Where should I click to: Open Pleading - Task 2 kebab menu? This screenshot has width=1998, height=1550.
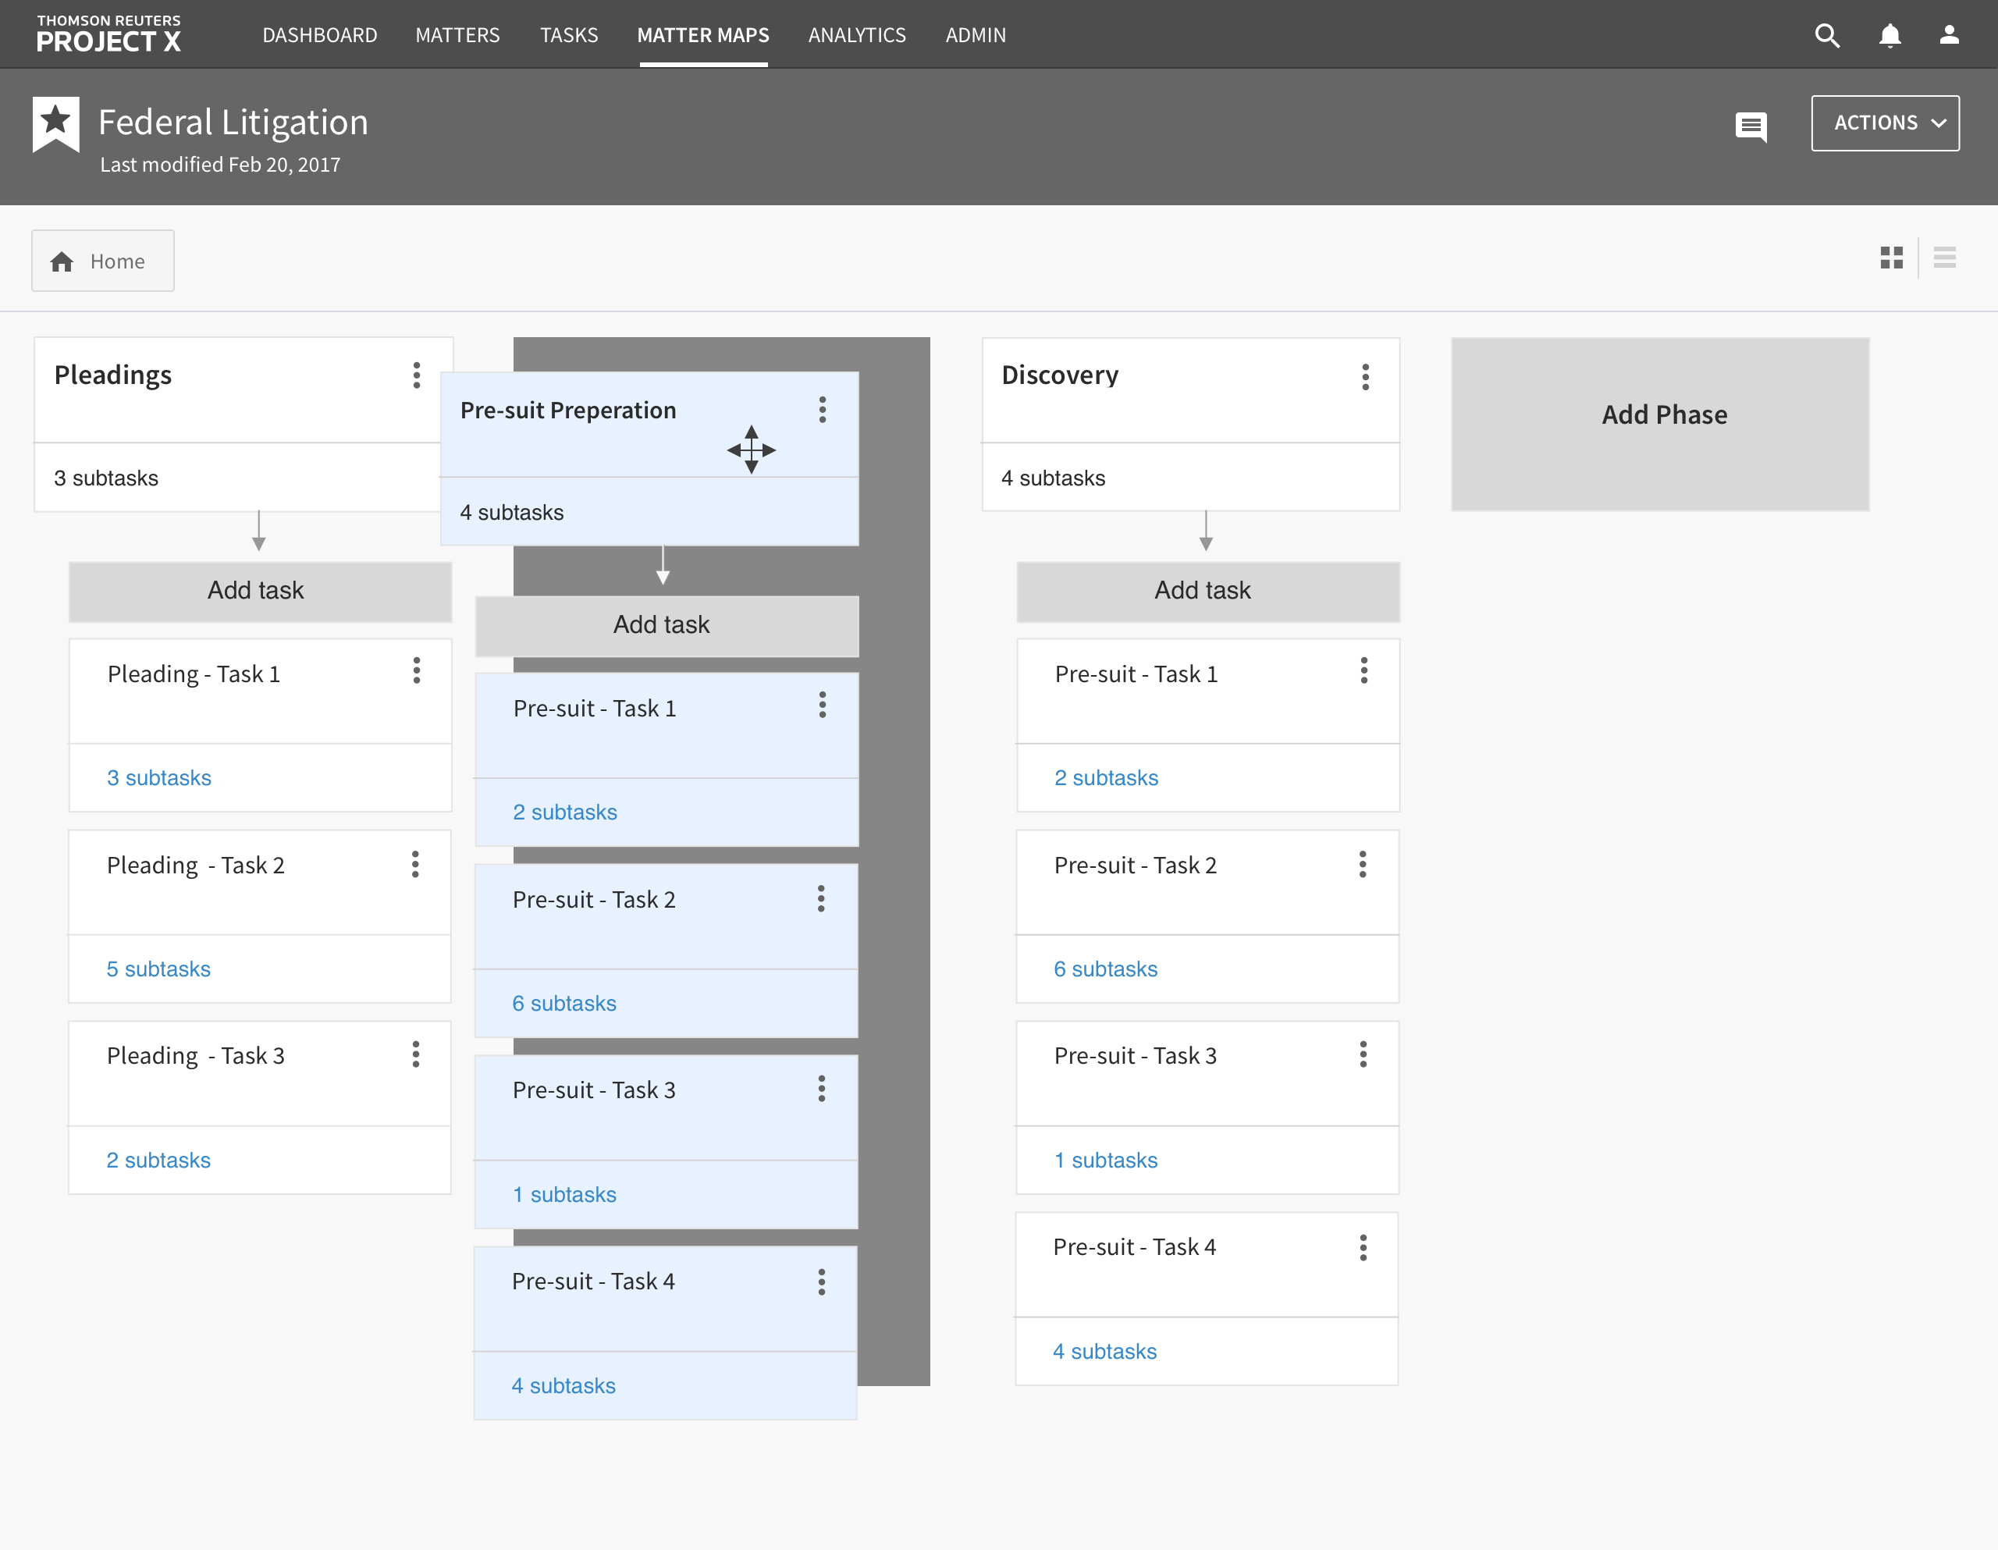(415, 865)
